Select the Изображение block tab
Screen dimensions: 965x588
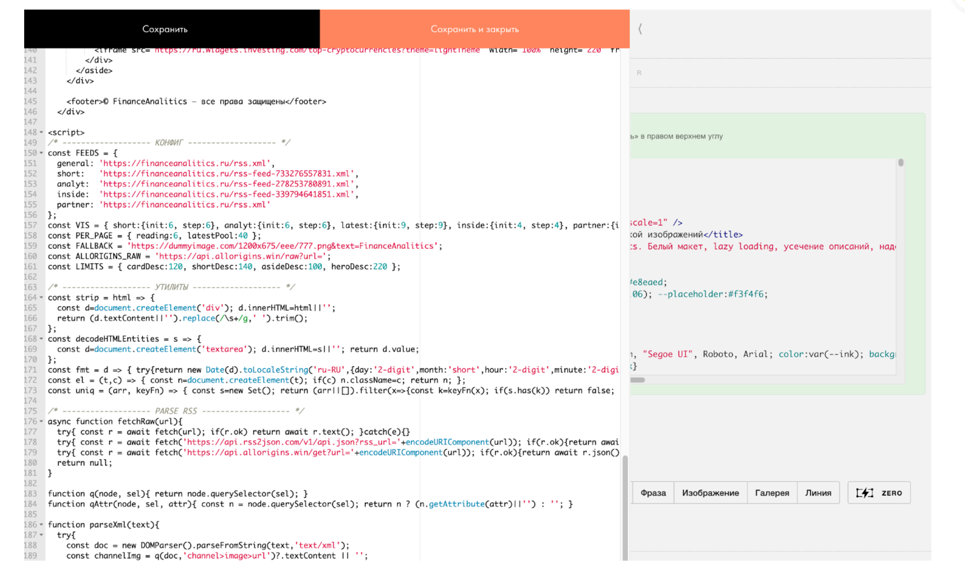pyautogui.click(x=710, y=493)
